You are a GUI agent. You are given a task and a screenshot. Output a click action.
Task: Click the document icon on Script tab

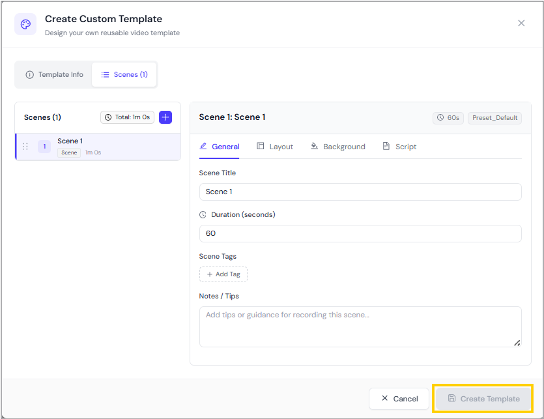pos(386,147)
